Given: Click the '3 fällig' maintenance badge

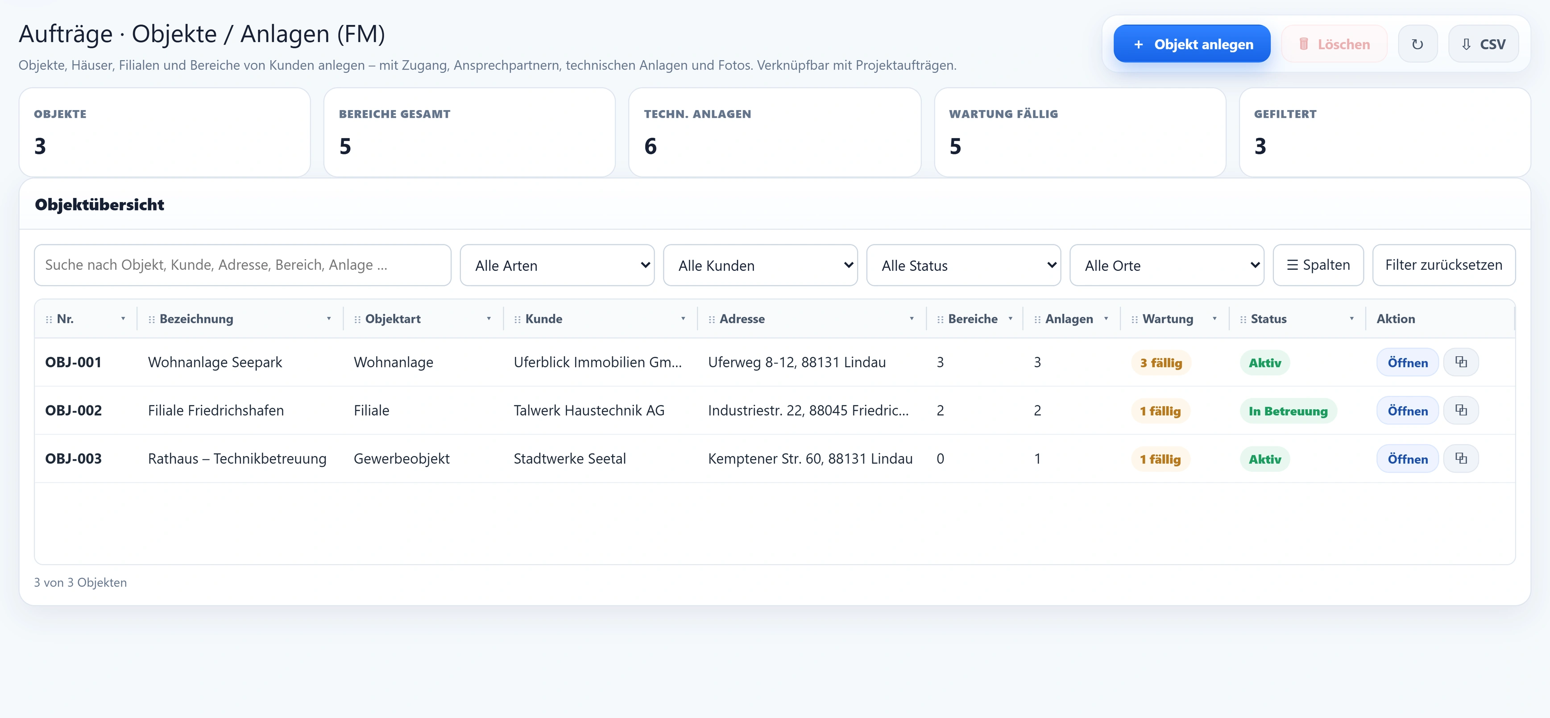Looking at the screenshot, I should (x=1160, y=363).
